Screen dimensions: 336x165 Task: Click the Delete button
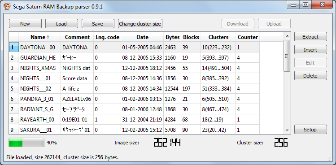[310, 76]
